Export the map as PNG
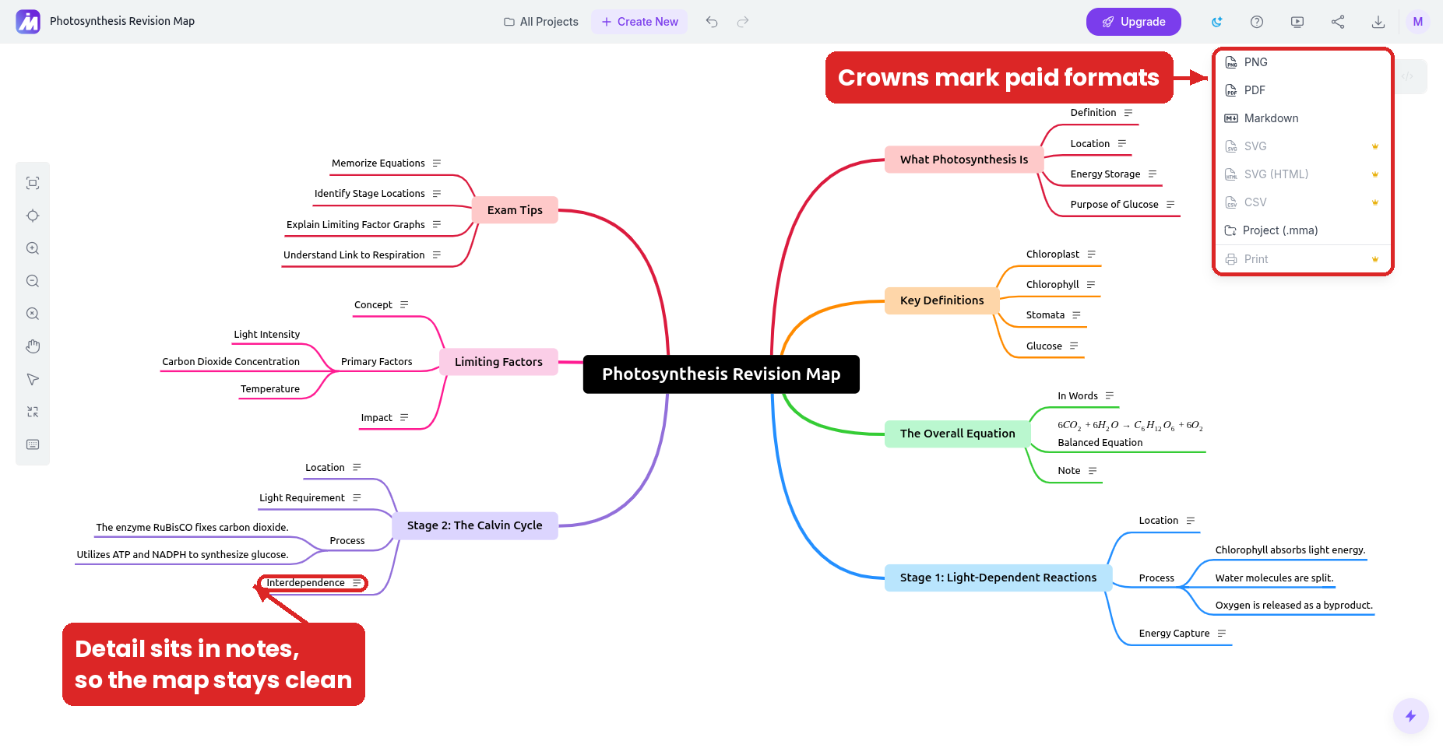 pyautogui.click(x=1303, y=62)
